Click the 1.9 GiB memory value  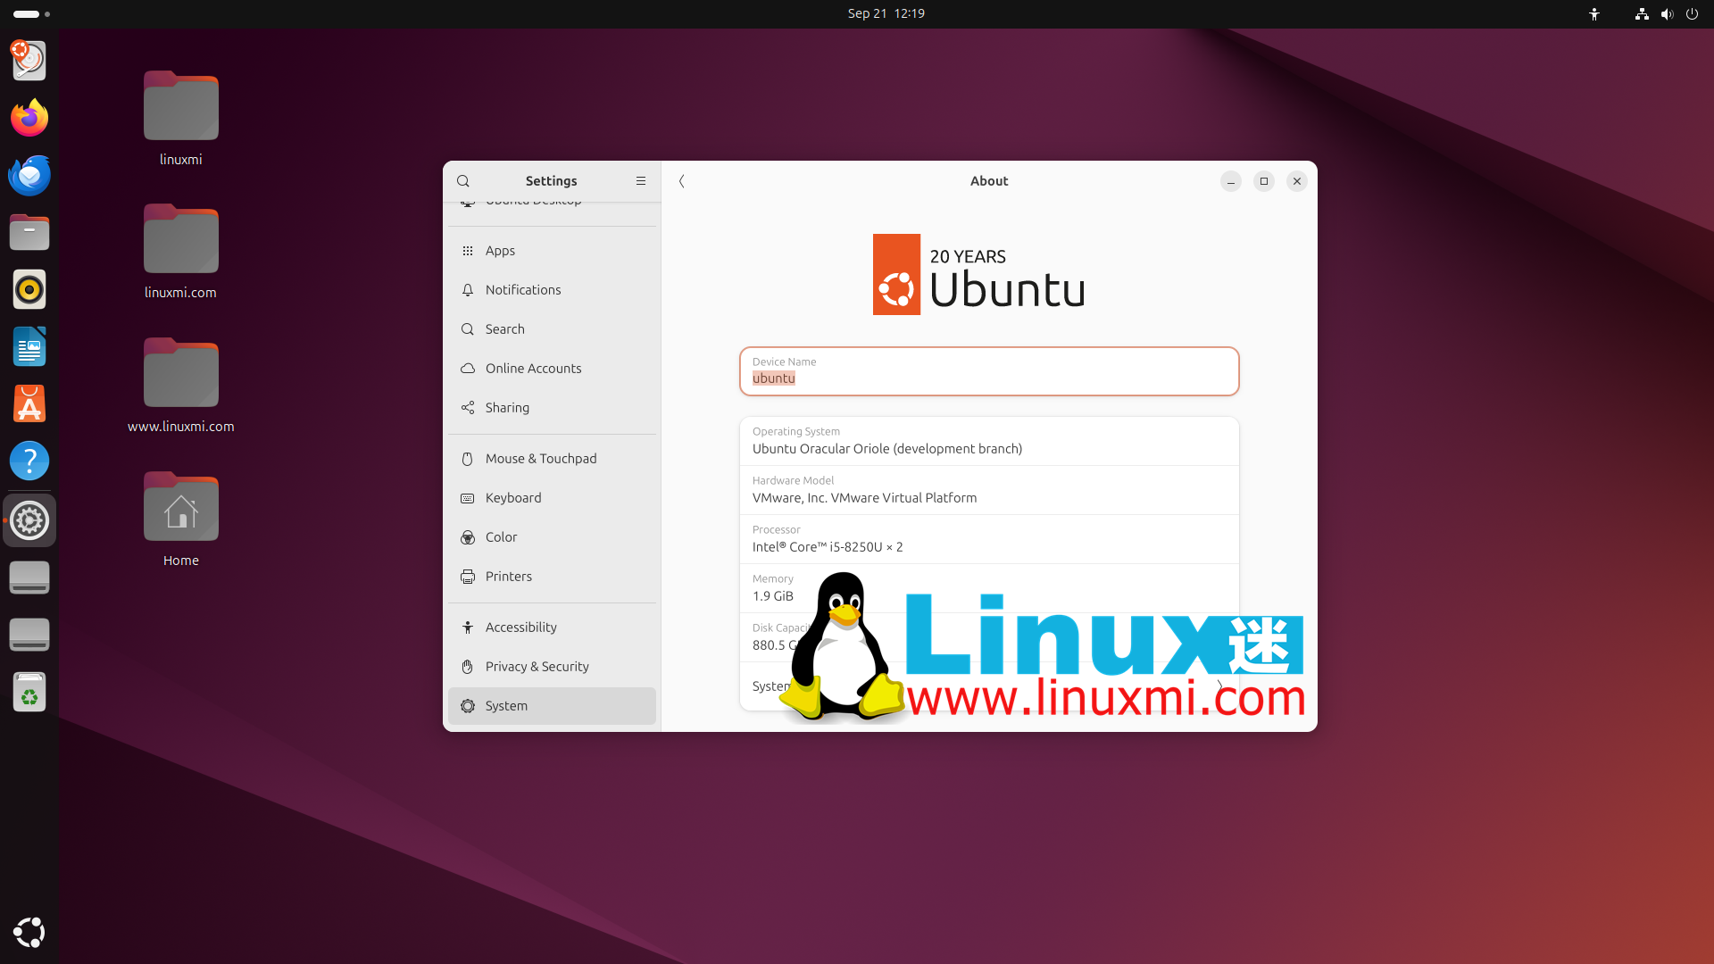(773, 596)
